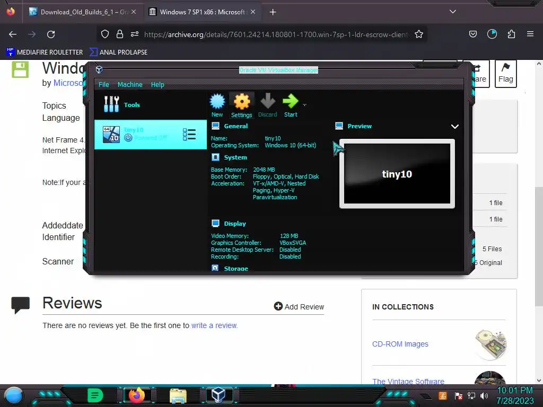
Task: Click the VirtualBox taskbar icon
Action: [218, 395]
